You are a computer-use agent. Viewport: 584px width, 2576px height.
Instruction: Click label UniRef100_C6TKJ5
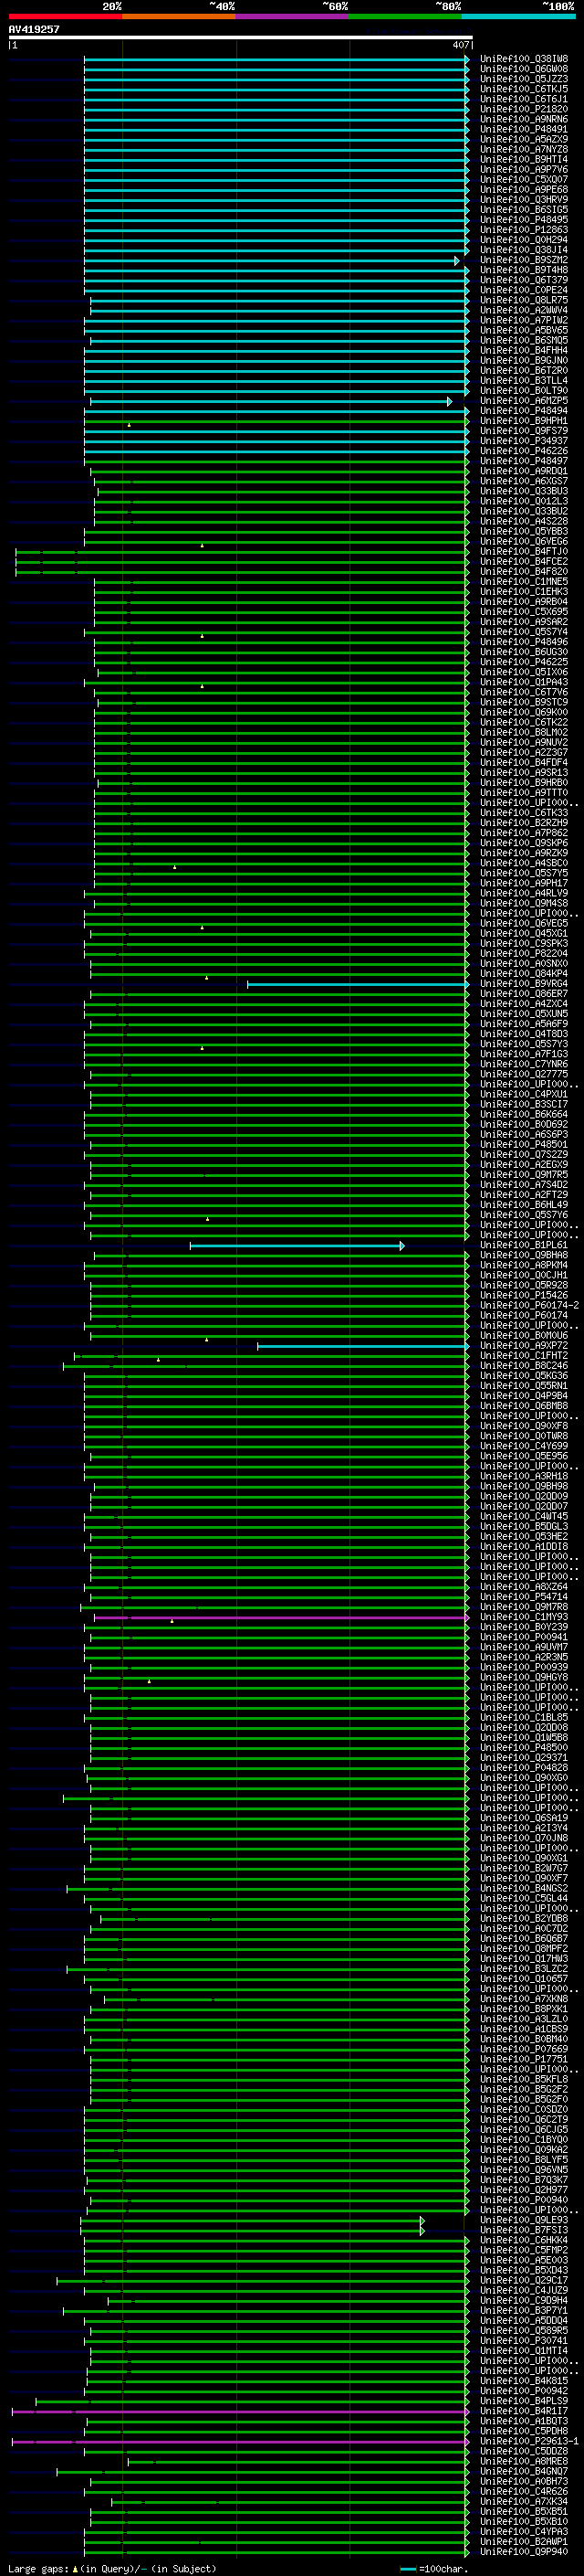point(524,89)
